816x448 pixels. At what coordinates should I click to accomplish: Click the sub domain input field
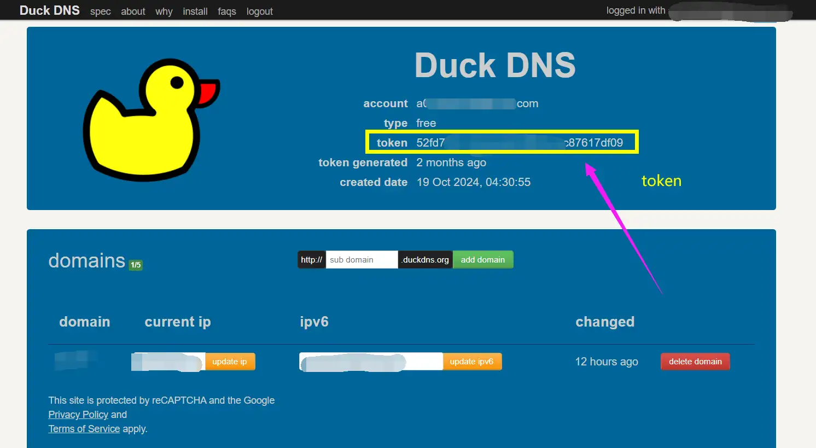[361, 259]
